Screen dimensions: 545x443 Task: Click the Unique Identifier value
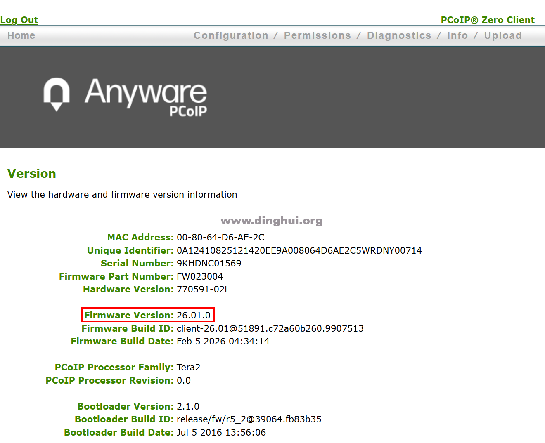click(x=299, y=250)
